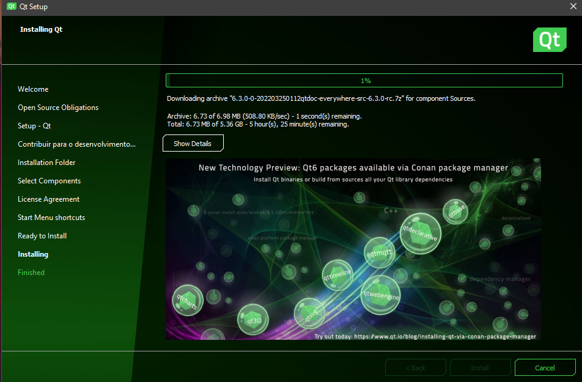The height and width of the screenshot is (382, 582).
Task: Select the Welcome step in the sidebar
Action: click(x=33, y=89)
